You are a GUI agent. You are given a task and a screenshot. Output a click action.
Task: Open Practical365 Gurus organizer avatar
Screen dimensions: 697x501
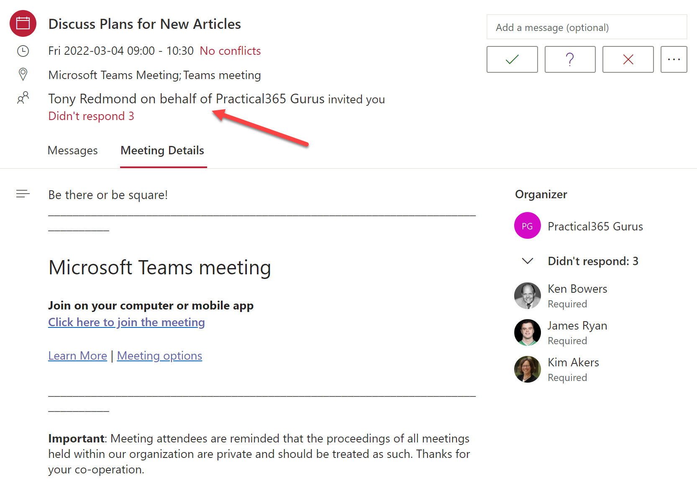point(527,226)
